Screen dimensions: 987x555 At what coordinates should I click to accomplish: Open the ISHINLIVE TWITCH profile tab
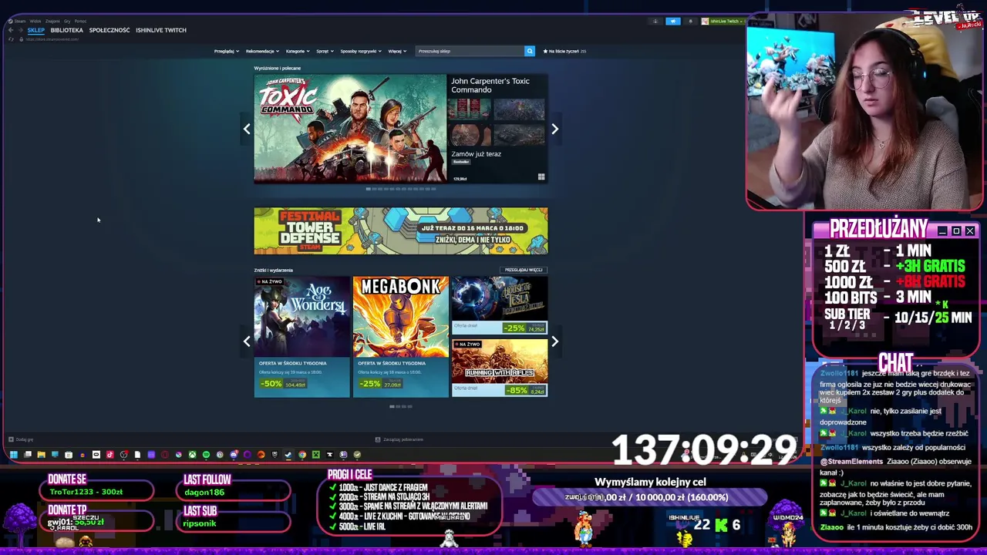click(161, 30)
